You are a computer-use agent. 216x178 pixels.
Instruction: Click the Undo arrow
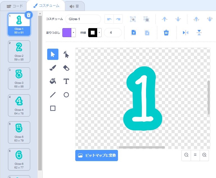click(109, 19)
